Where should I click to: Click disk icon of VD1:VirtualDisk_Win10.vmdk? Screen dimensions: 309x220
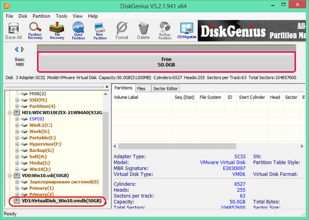tap(17, 201)
